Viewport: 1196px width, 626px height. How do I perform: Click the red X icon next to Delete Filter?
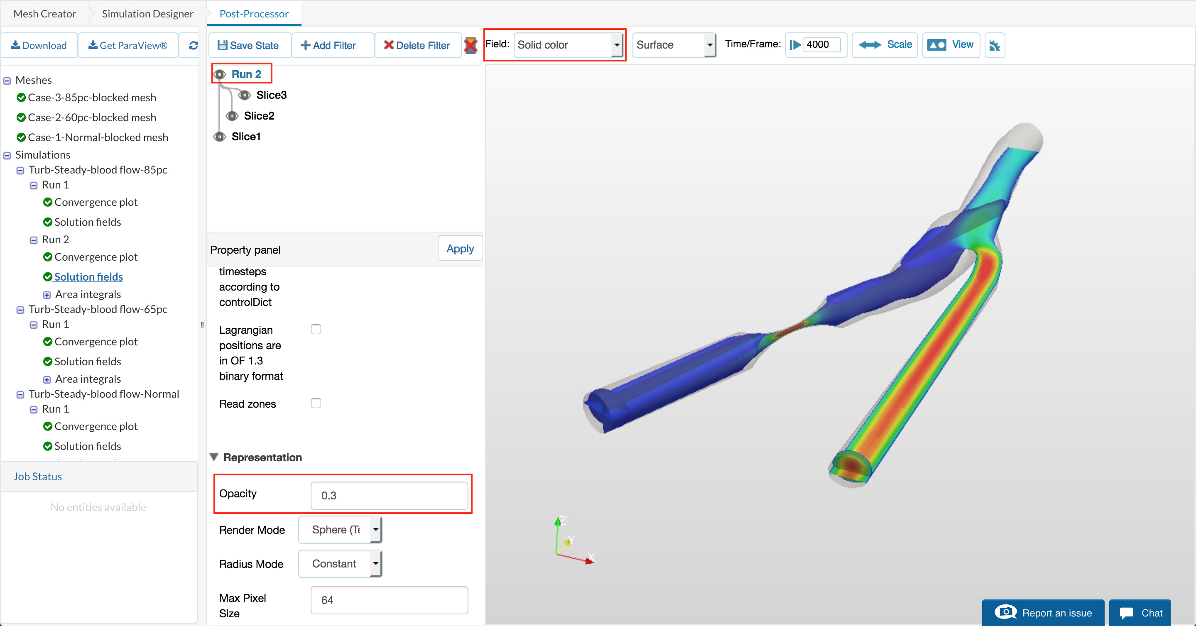point(471,45)
